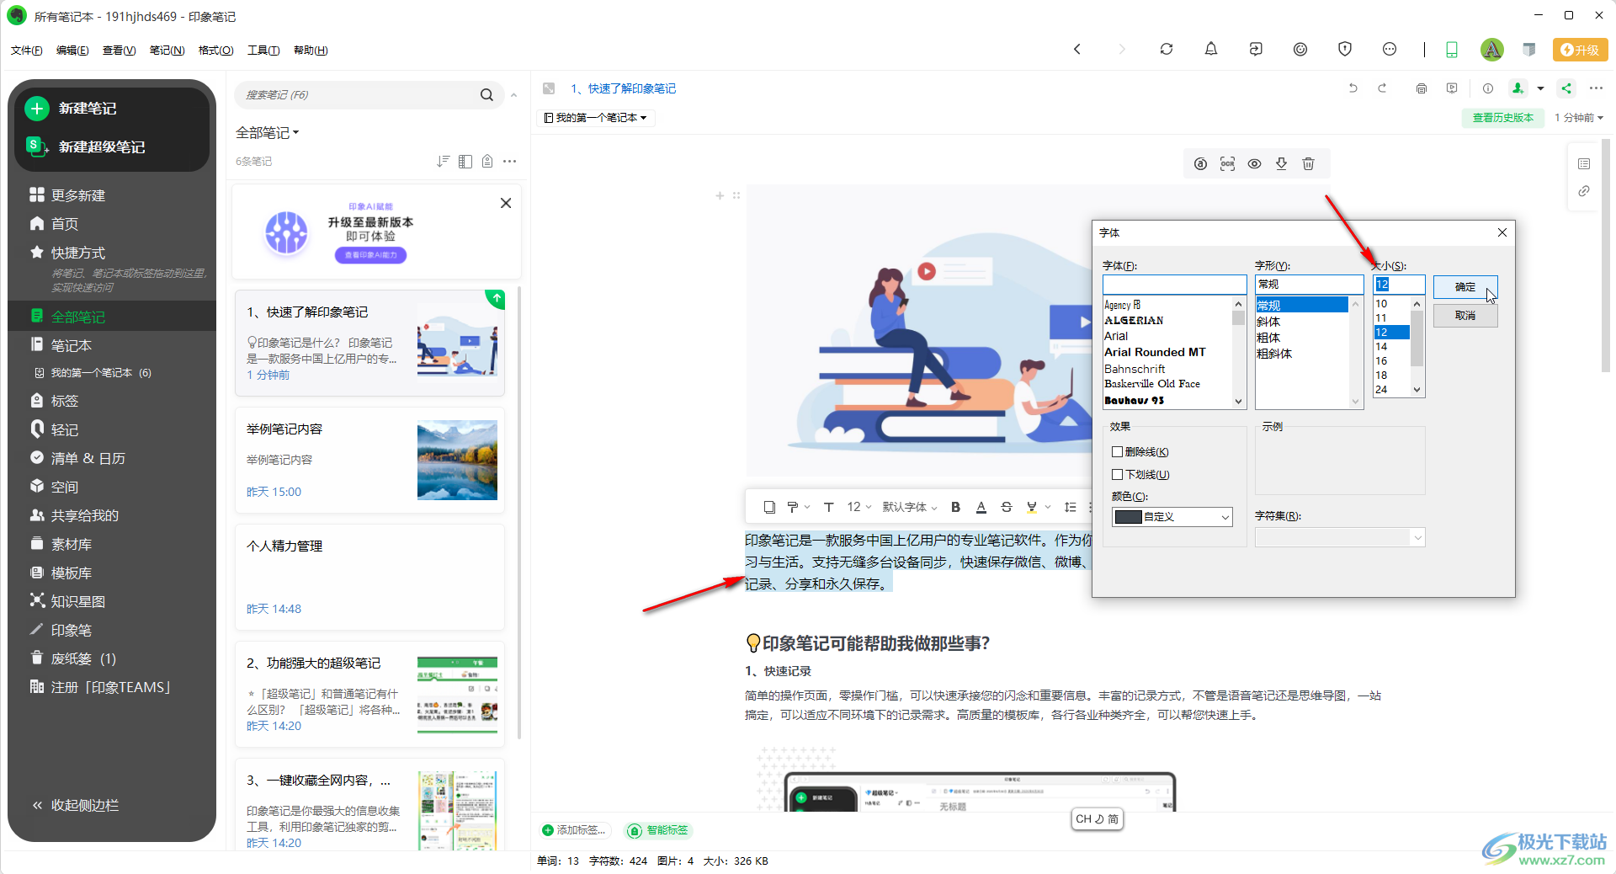
Task: Open 默认字体 font dropdown
Action: coord(909,507)
